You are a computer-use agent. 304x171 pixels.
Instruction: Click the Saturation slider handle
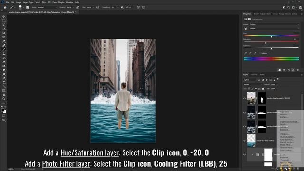266,43
